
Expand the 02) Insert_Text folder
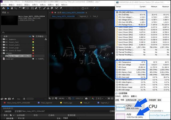[x=1, y=42]
